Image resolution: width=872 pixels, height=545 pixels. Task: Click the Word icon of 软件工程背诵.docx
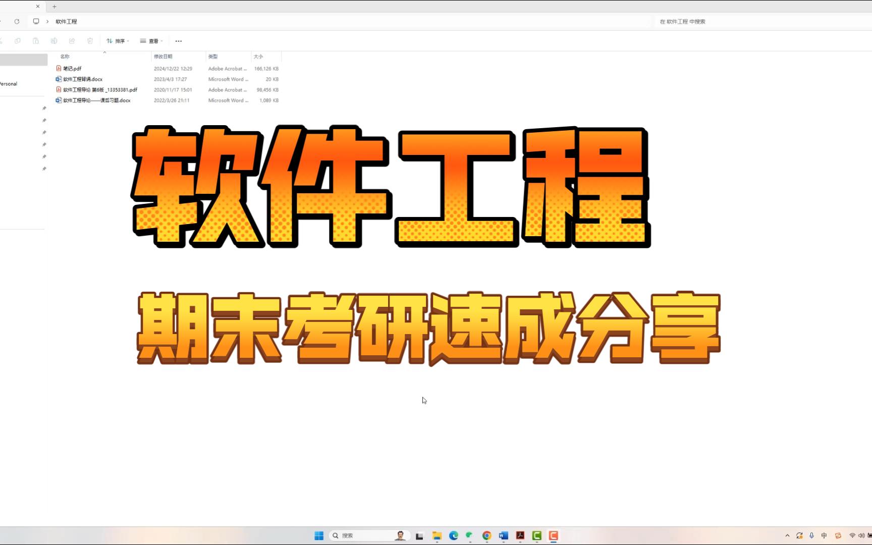(59, 79)
